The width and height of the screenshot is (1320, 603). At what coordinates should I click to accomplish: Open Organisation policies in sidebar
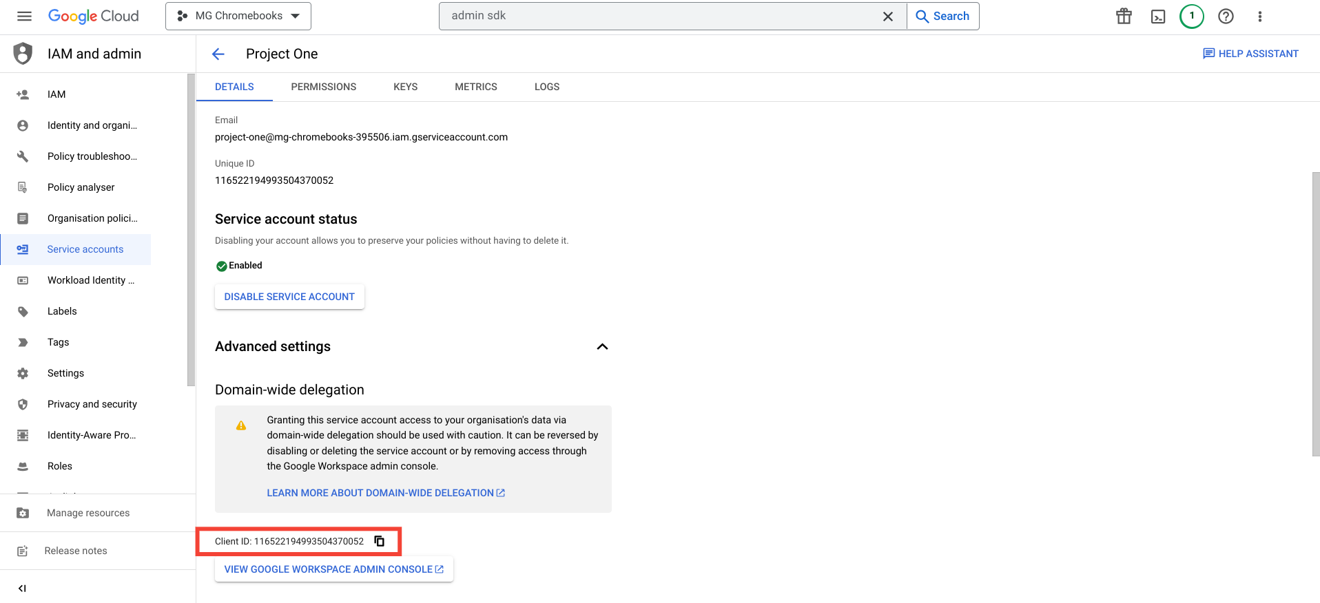76,218
